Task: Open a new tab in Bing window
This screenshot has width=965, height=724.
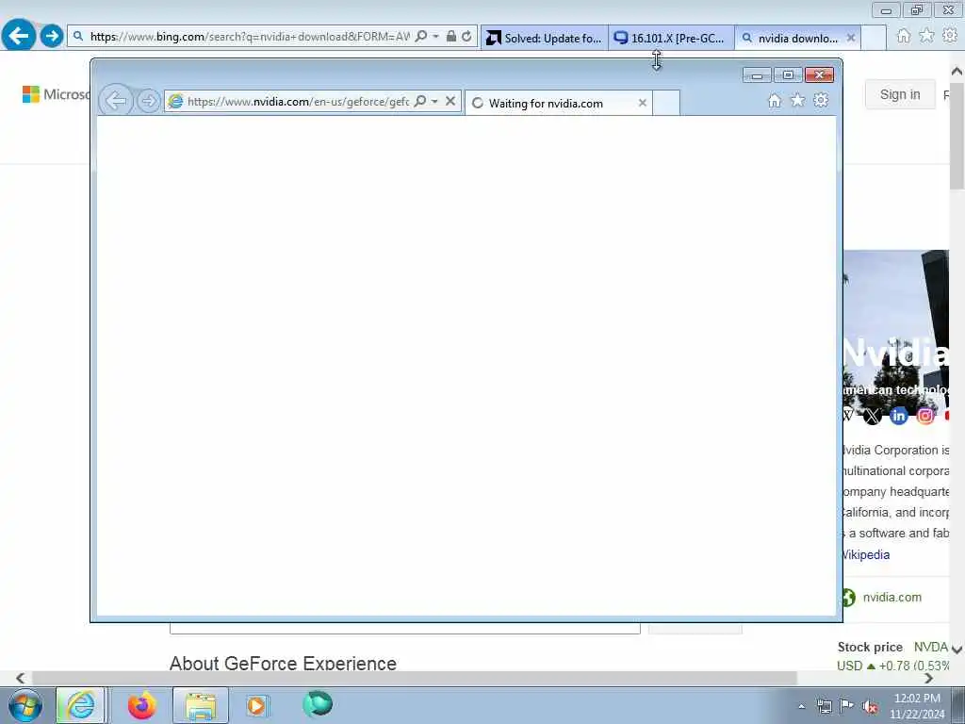Action: 873,38
